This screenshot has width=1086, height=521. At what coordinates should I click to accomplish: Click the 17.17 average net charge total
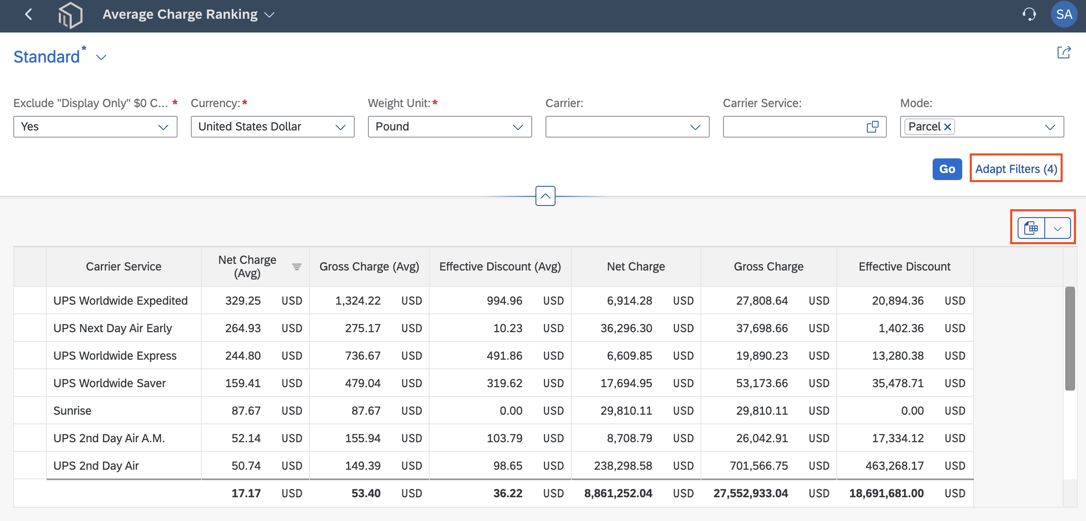(x=246, y=493)
